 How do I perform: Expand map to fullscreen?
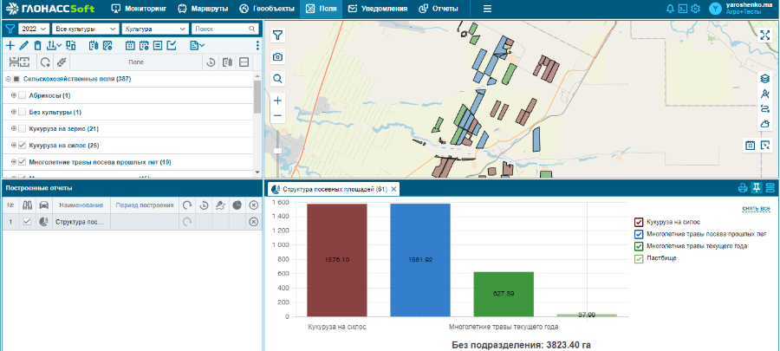pos(764,36)
